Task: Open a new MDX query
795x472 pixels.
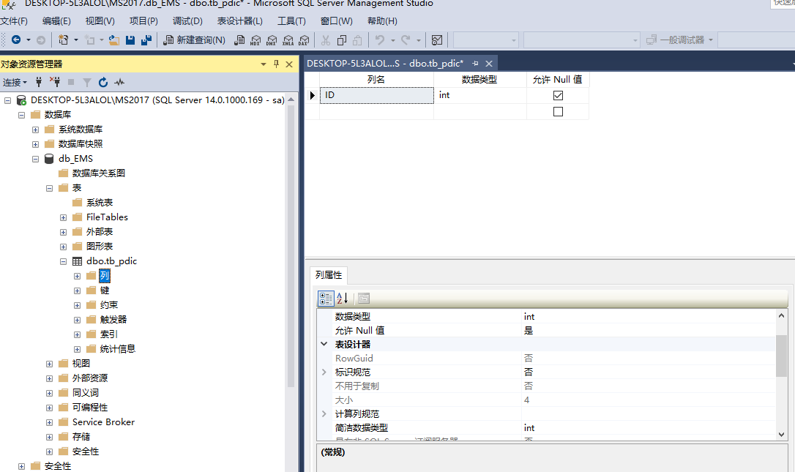Action: pos(255,40)
